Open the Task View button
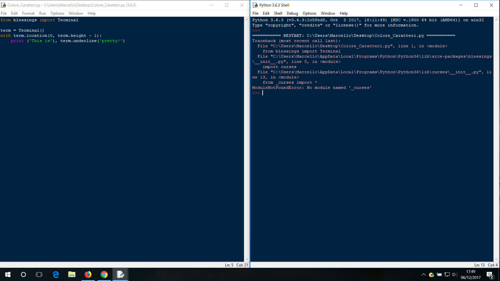 [39, 274]
